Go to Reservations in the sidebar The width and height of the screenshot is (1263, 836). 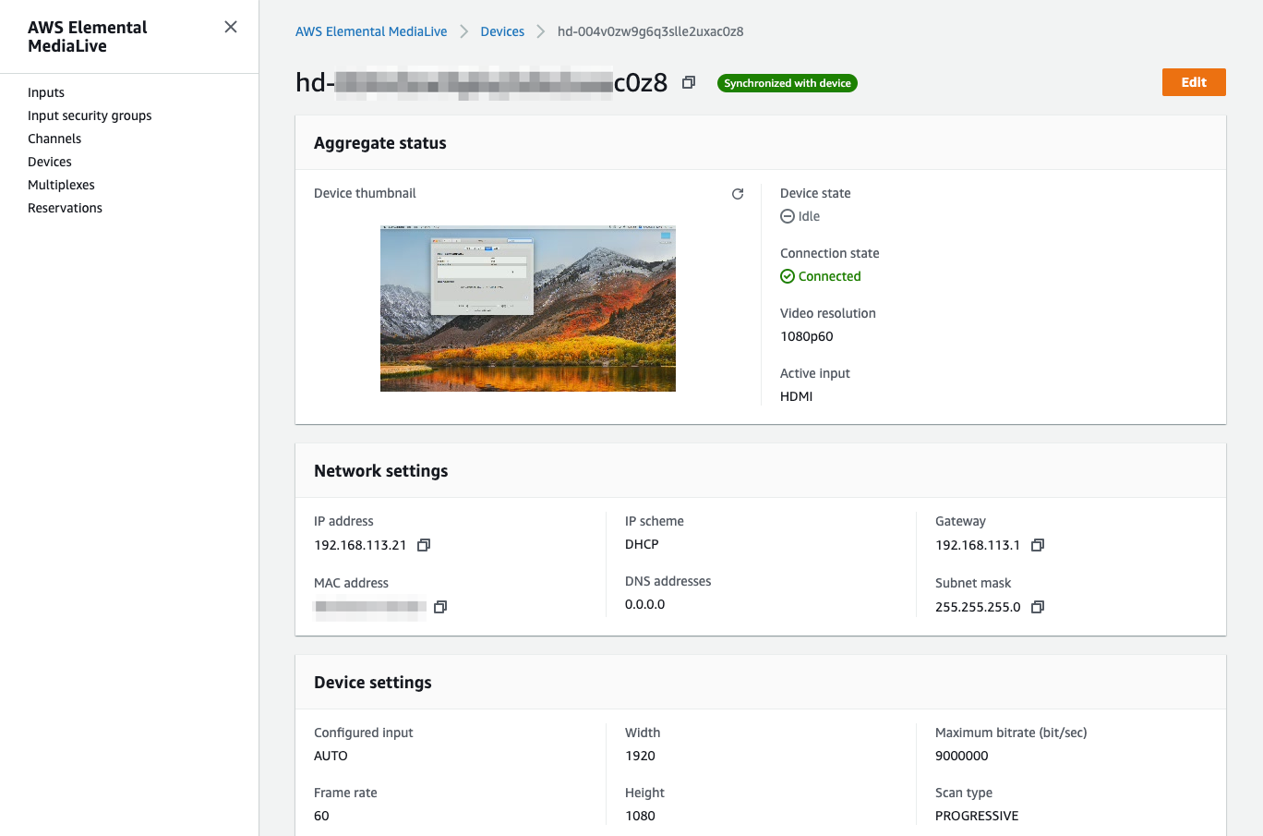65,208
